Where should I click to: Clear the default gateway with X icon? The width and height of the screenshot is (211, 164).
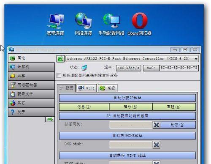point(157,125)
